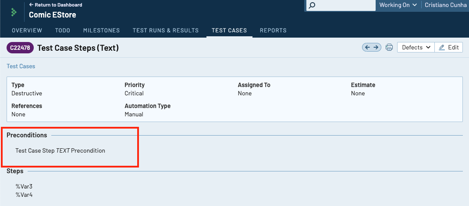The image size is (469, 206).
Task: Click the %Var4 step text
Action: pos(24,195)
